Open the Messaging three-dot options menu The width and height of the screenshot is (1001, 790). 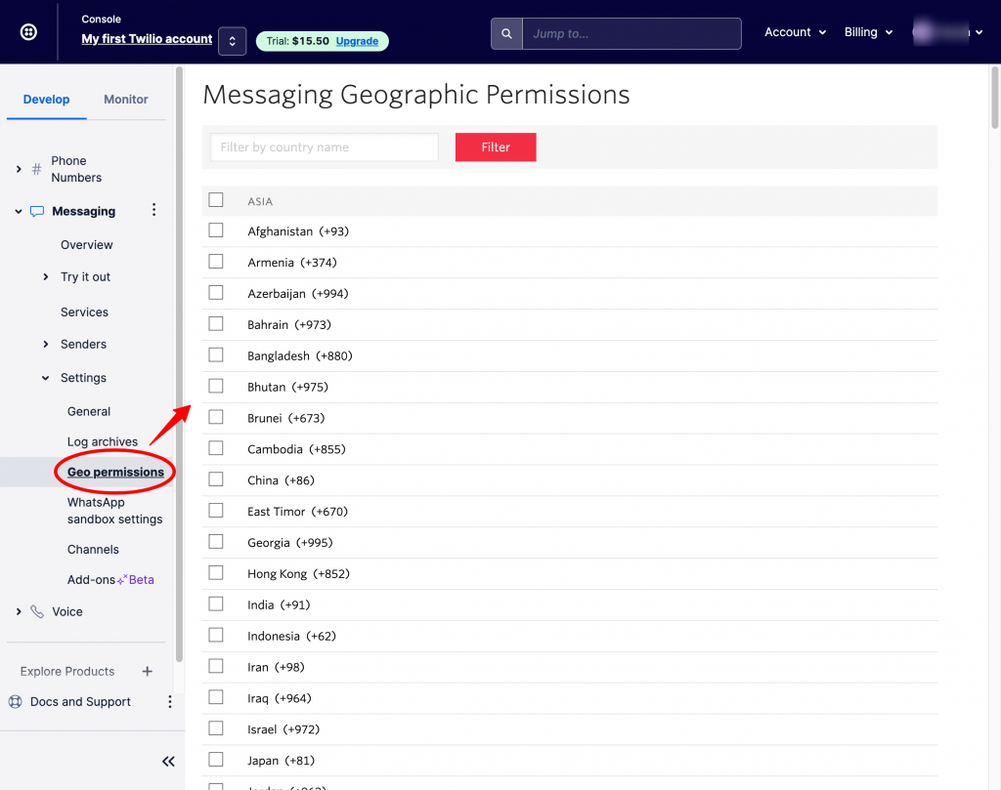pos(153,210)
